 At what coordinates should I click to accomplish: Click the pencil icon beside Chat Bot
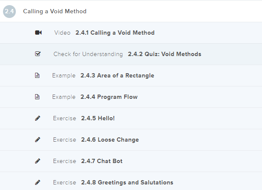(x=38, y=161)
